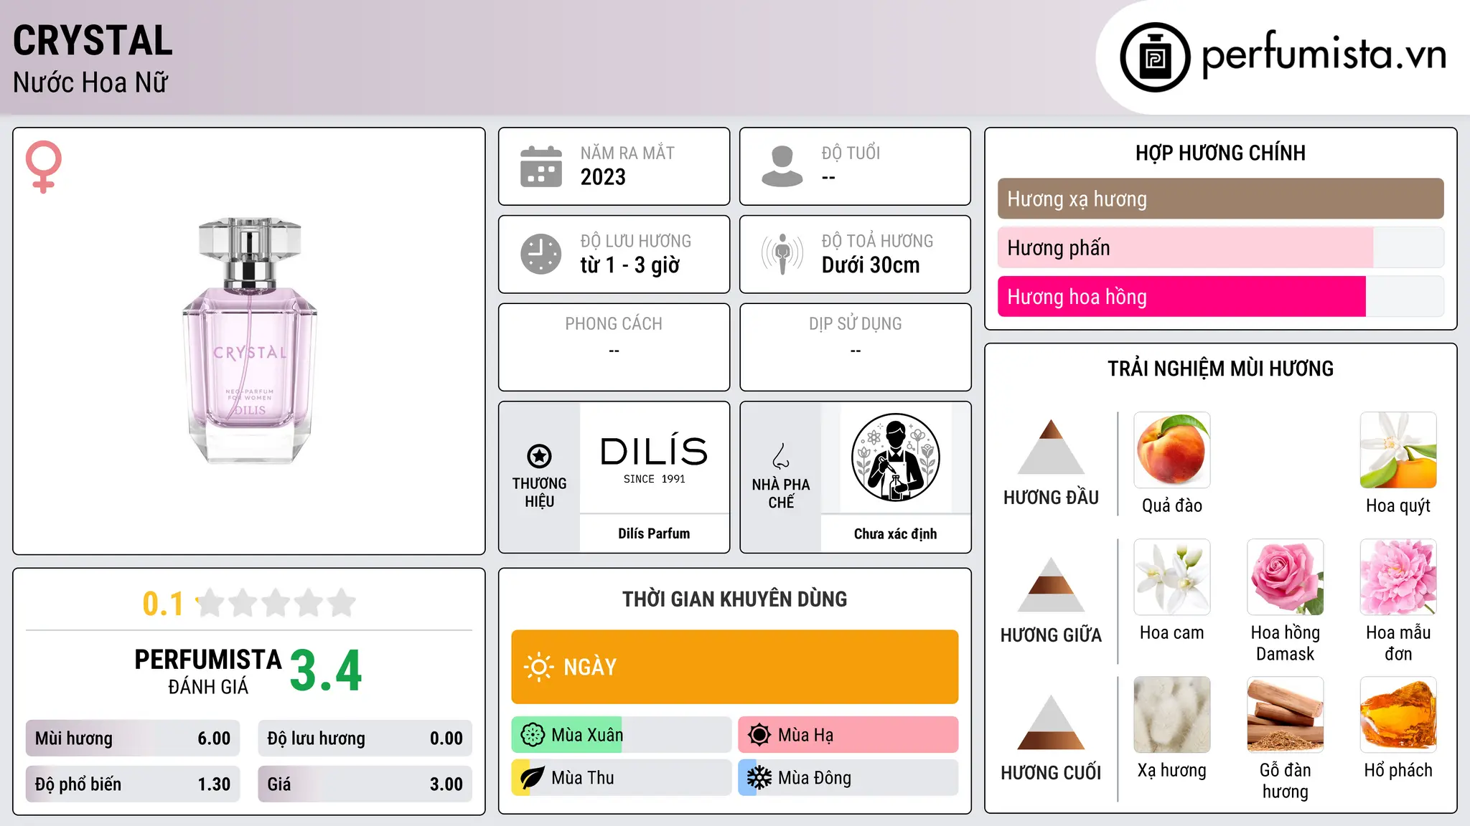Click the Độ phổ biến 1.30 score row

point(133,784)
